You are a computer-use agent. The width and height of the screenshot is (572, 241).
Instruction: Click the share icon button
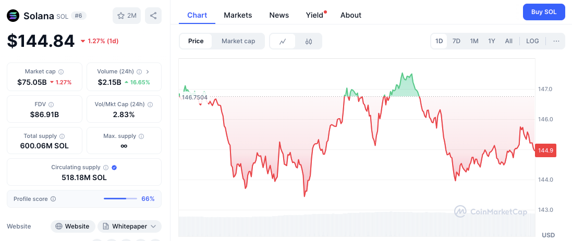153,16
